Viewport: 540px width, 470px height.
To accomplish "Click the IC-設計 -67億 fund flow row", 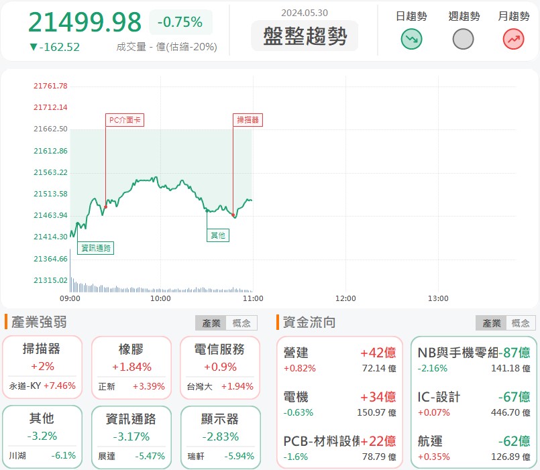I will point(474,404).
